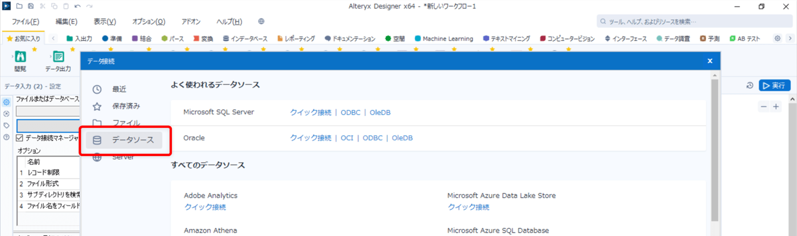Open a workflow with the folder icon
The image size is (797, 236).
[x=19, y=6]
